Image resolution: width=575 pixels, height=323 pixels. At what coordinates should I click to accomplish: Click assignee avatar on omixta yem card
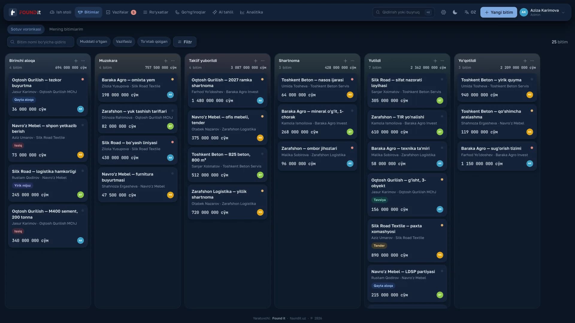[x=170, y=95]
